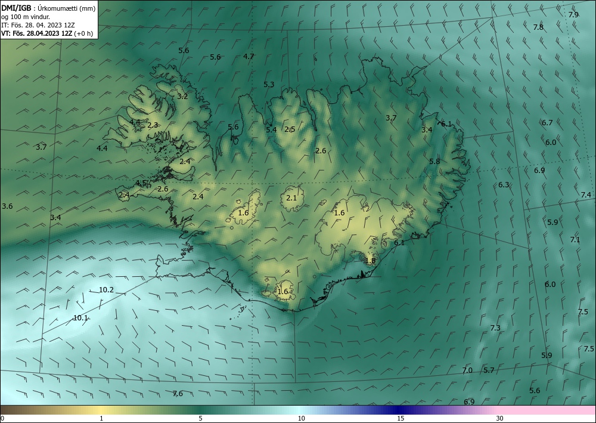Click the 7.8 value label
The width and height of the screenshot is (596, 423).
(x=538, y=27)
